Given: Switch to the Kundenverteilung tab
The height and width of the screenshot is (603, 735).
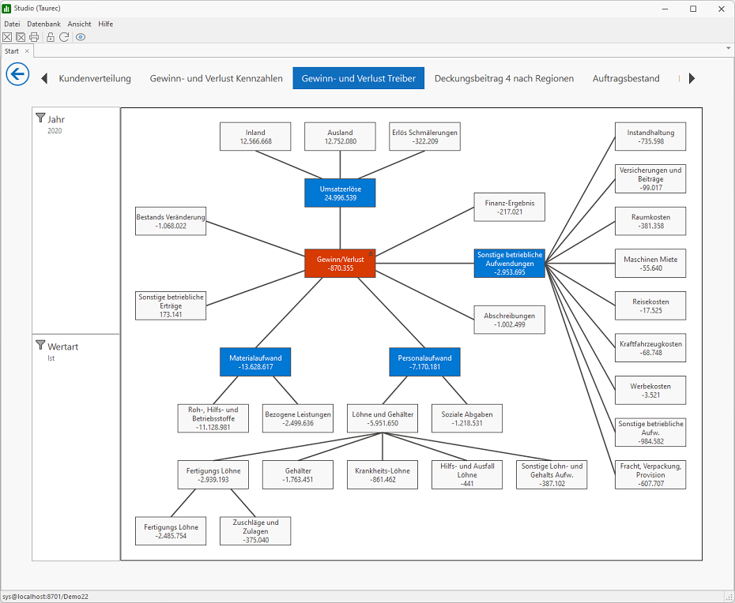Looking at the screenshot, I should click(x=95, y=78).
